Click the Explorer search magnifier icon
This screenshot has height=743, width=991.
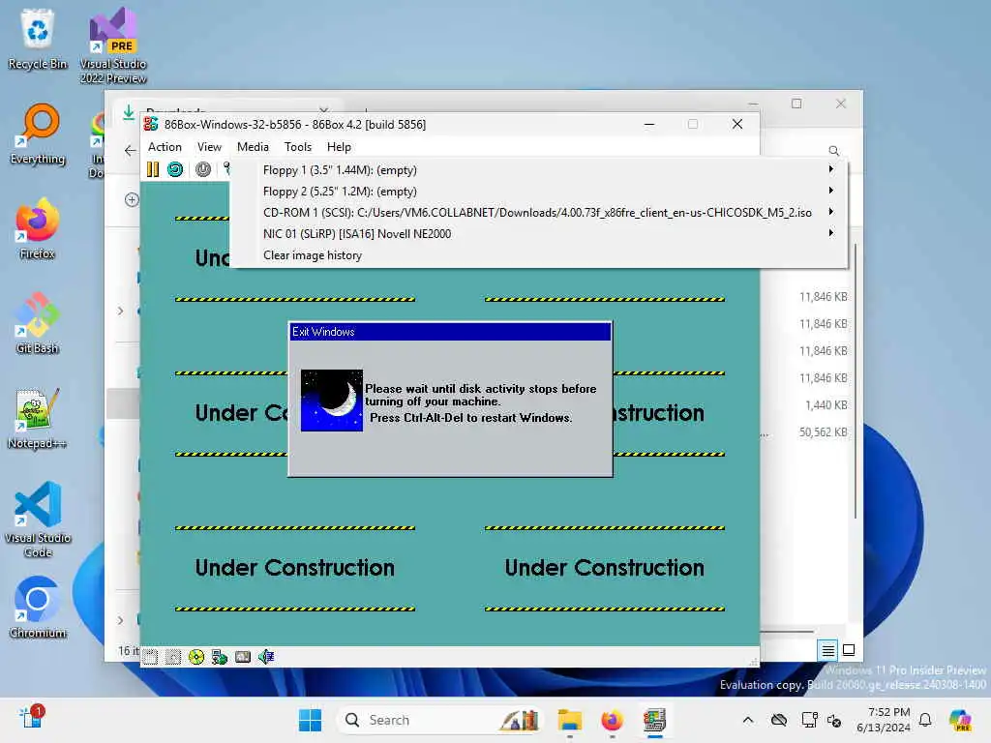pyautogui.click(x=833, y=150)
